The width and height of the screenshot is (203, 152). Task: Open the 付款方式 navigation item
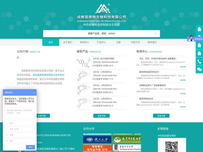tap(135, 42)
